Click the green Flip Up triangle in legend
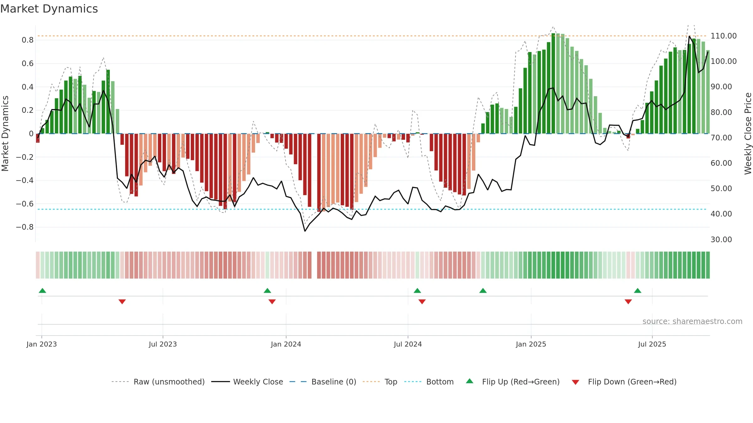The height and width of the screenshot is (423, 753). click(x=470, y=381)
